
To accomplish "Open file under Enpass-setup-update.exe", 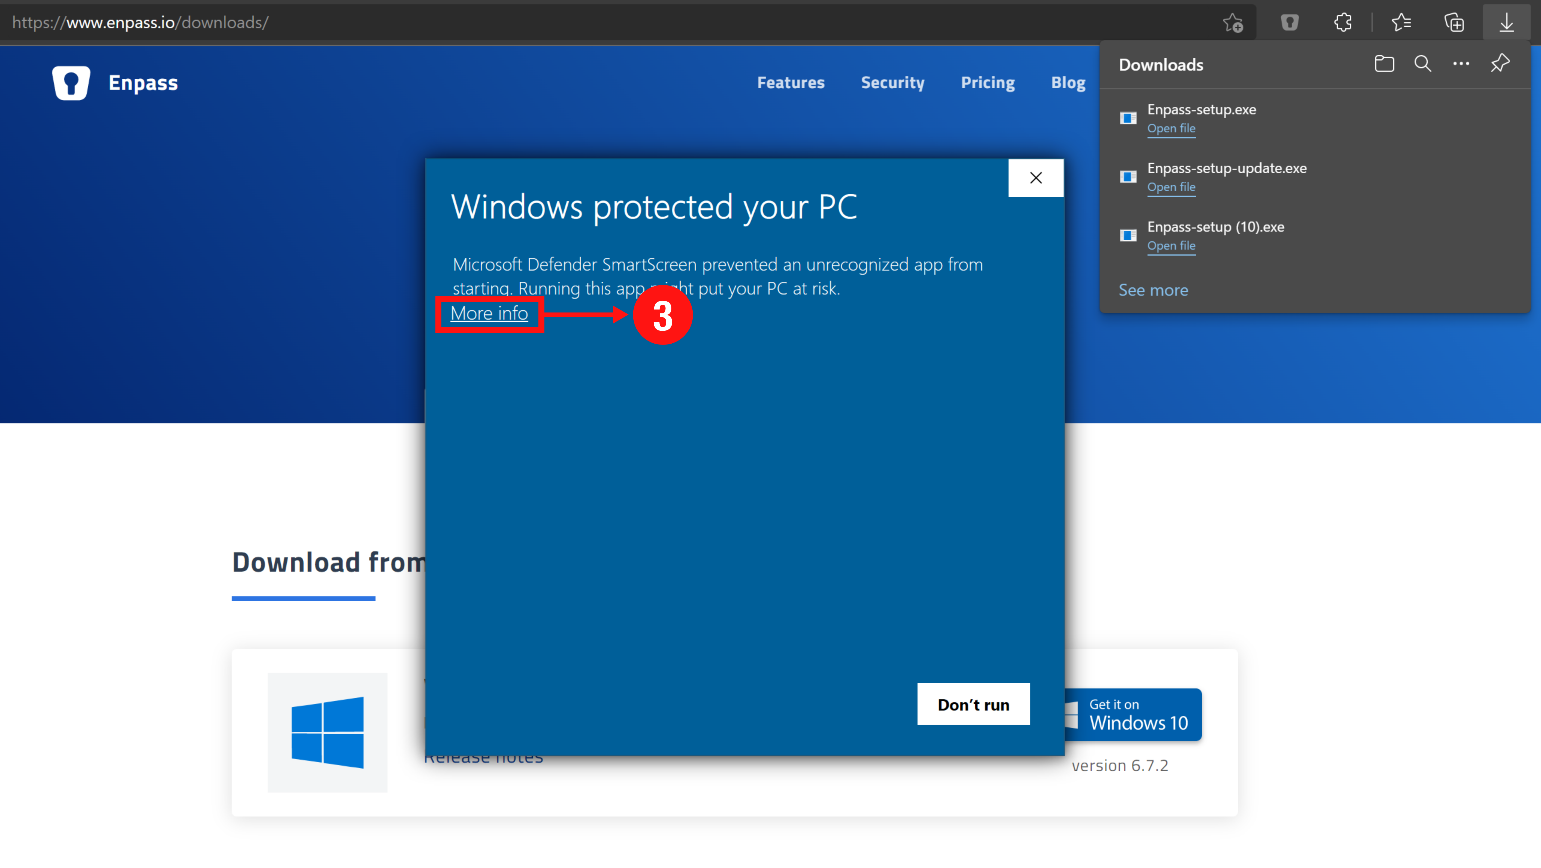I will click(1171, 187).
